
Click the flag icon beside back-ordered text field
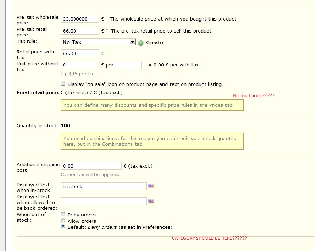pos(151,201)
